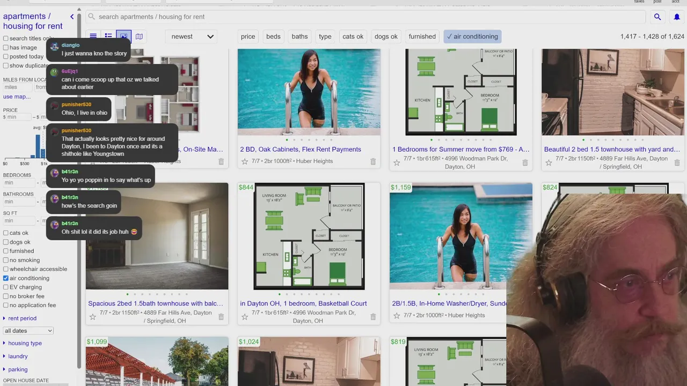Uncheck the air conditioning sidebar checkbox
The width and height of the screenshot is (687, 386).
pos(6,278)
